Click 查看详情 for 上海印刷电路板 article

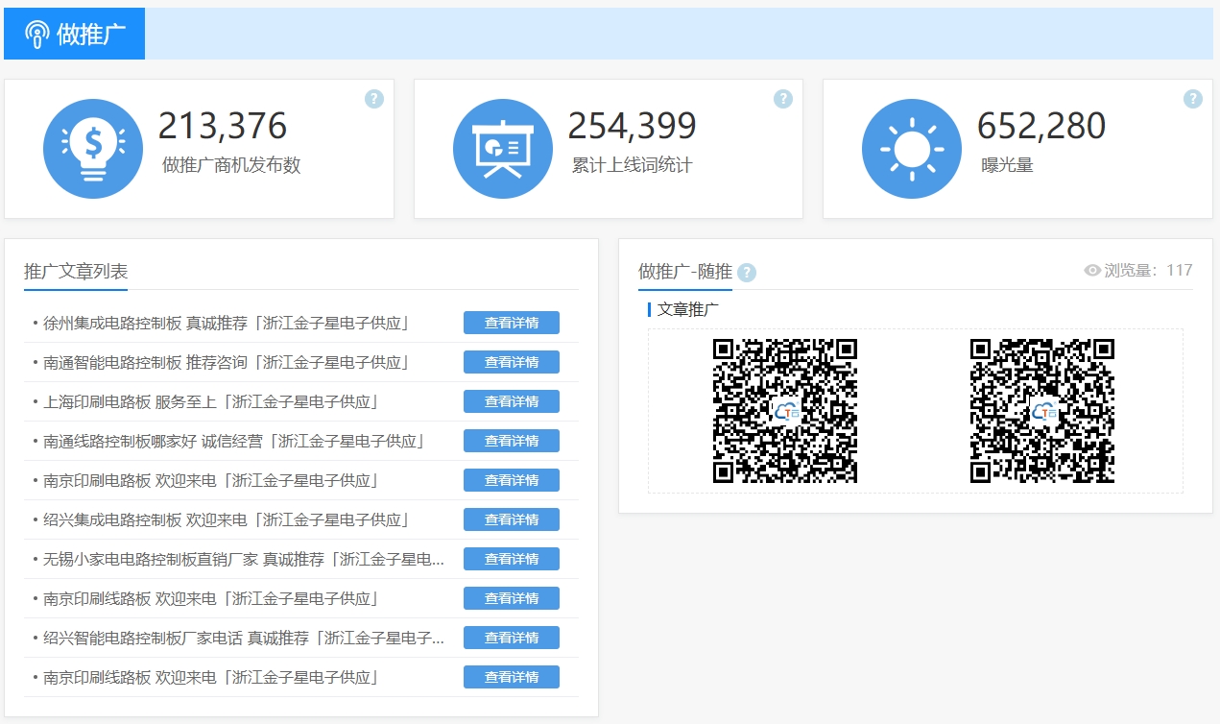[x=511, y=401]
